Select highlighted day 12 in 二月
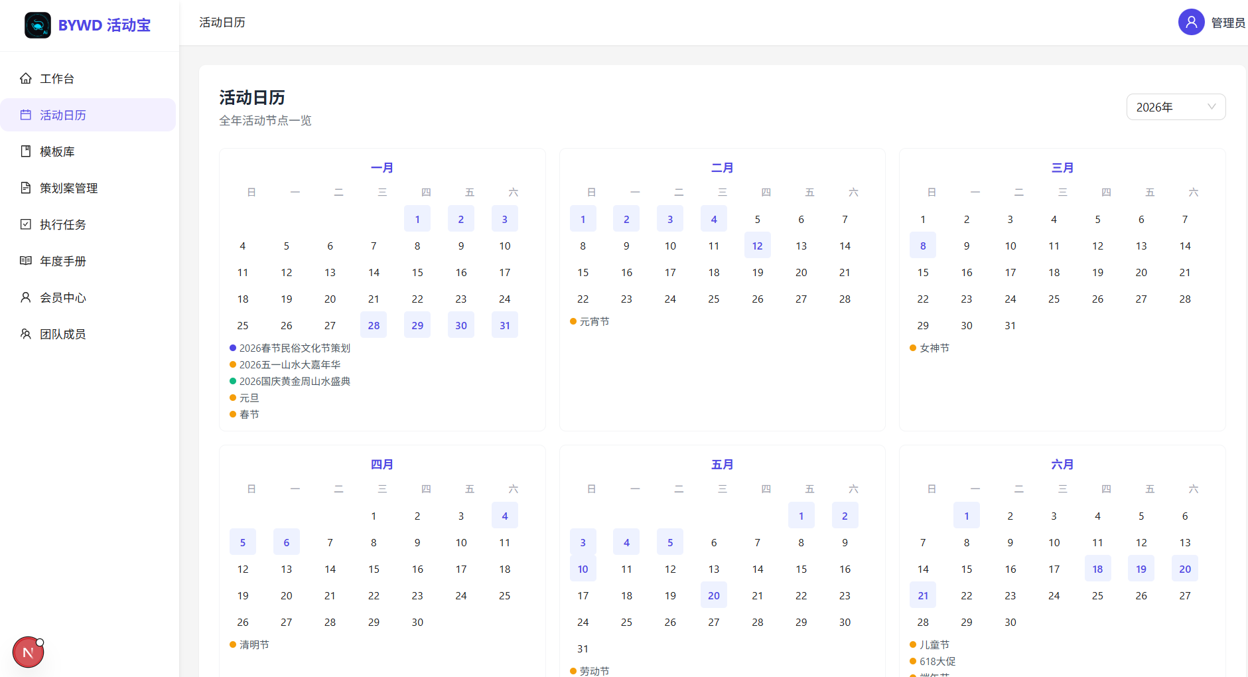 click(x=757, y=246)
